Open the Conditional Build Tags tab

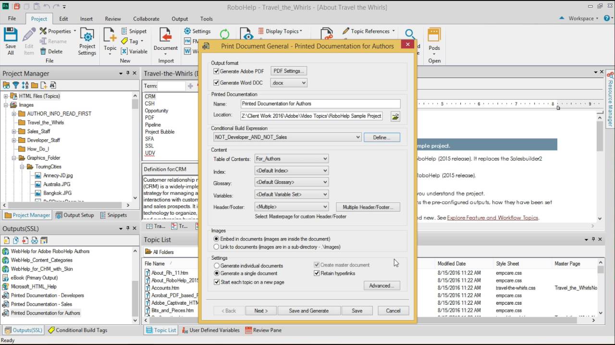coord(77,330)
